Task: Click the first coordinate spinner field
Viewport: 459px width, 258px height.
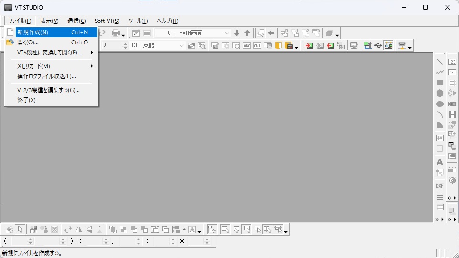Action: [x=22, y=241]
